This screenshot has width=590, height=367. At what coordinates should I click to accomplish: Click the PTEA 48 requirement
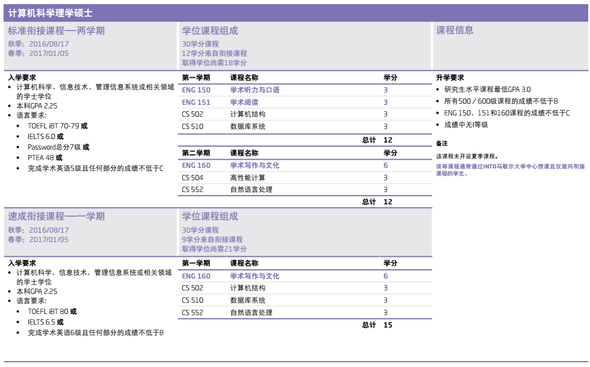point(45,158)
